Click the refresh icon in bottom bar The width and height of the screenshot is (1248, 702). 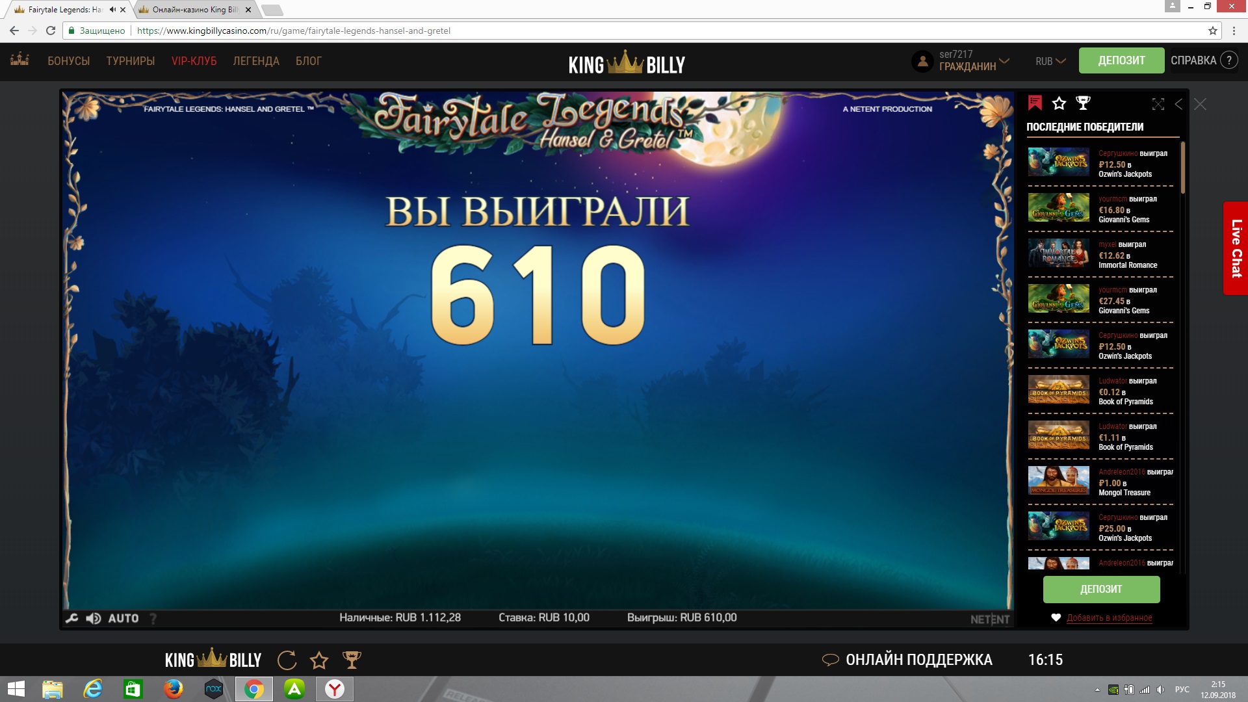[287, 660]
